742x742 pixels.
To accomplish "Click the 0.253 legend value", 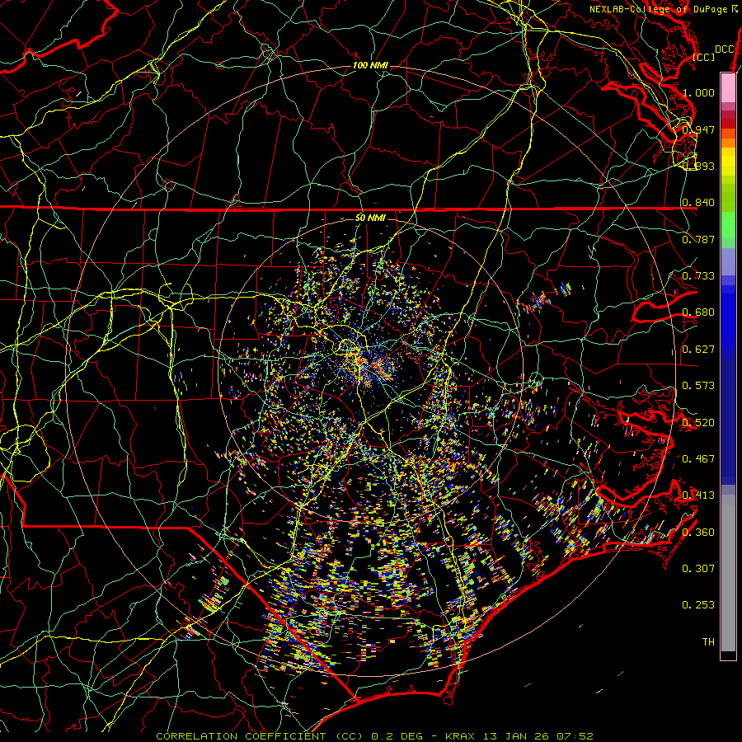I will tap(698, 605).
